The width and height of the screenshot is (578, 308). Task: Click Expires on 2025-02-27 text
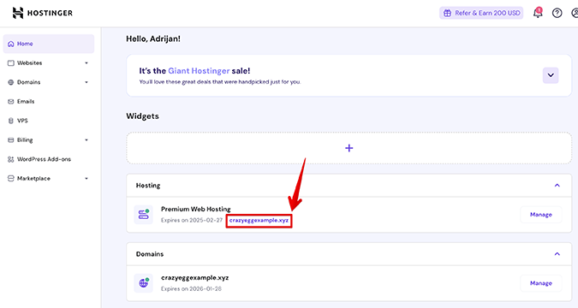192,221
